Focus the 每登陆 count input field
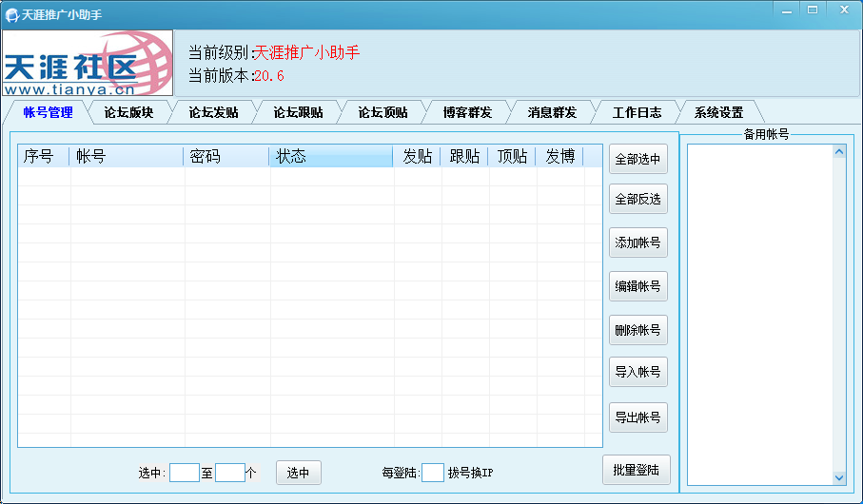This screenshot has height=504, width=863. point(433,473)
